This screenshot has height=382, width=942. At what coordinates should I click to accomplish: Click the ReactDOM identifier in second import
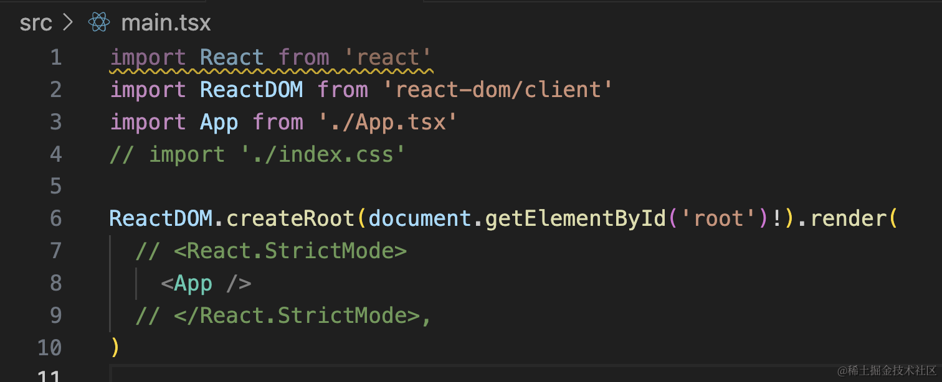coord(252,90)
